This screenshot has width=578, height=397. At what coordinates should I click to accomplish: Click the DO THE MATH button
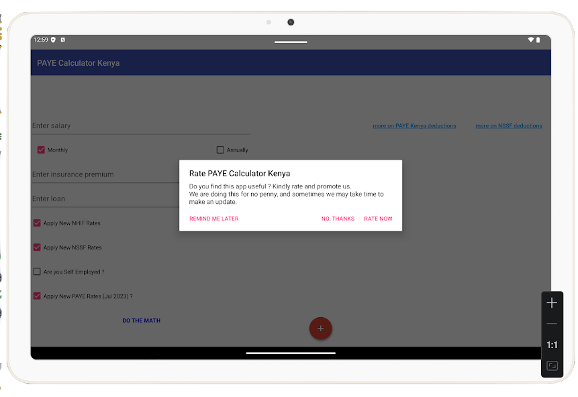click(141, 321)
